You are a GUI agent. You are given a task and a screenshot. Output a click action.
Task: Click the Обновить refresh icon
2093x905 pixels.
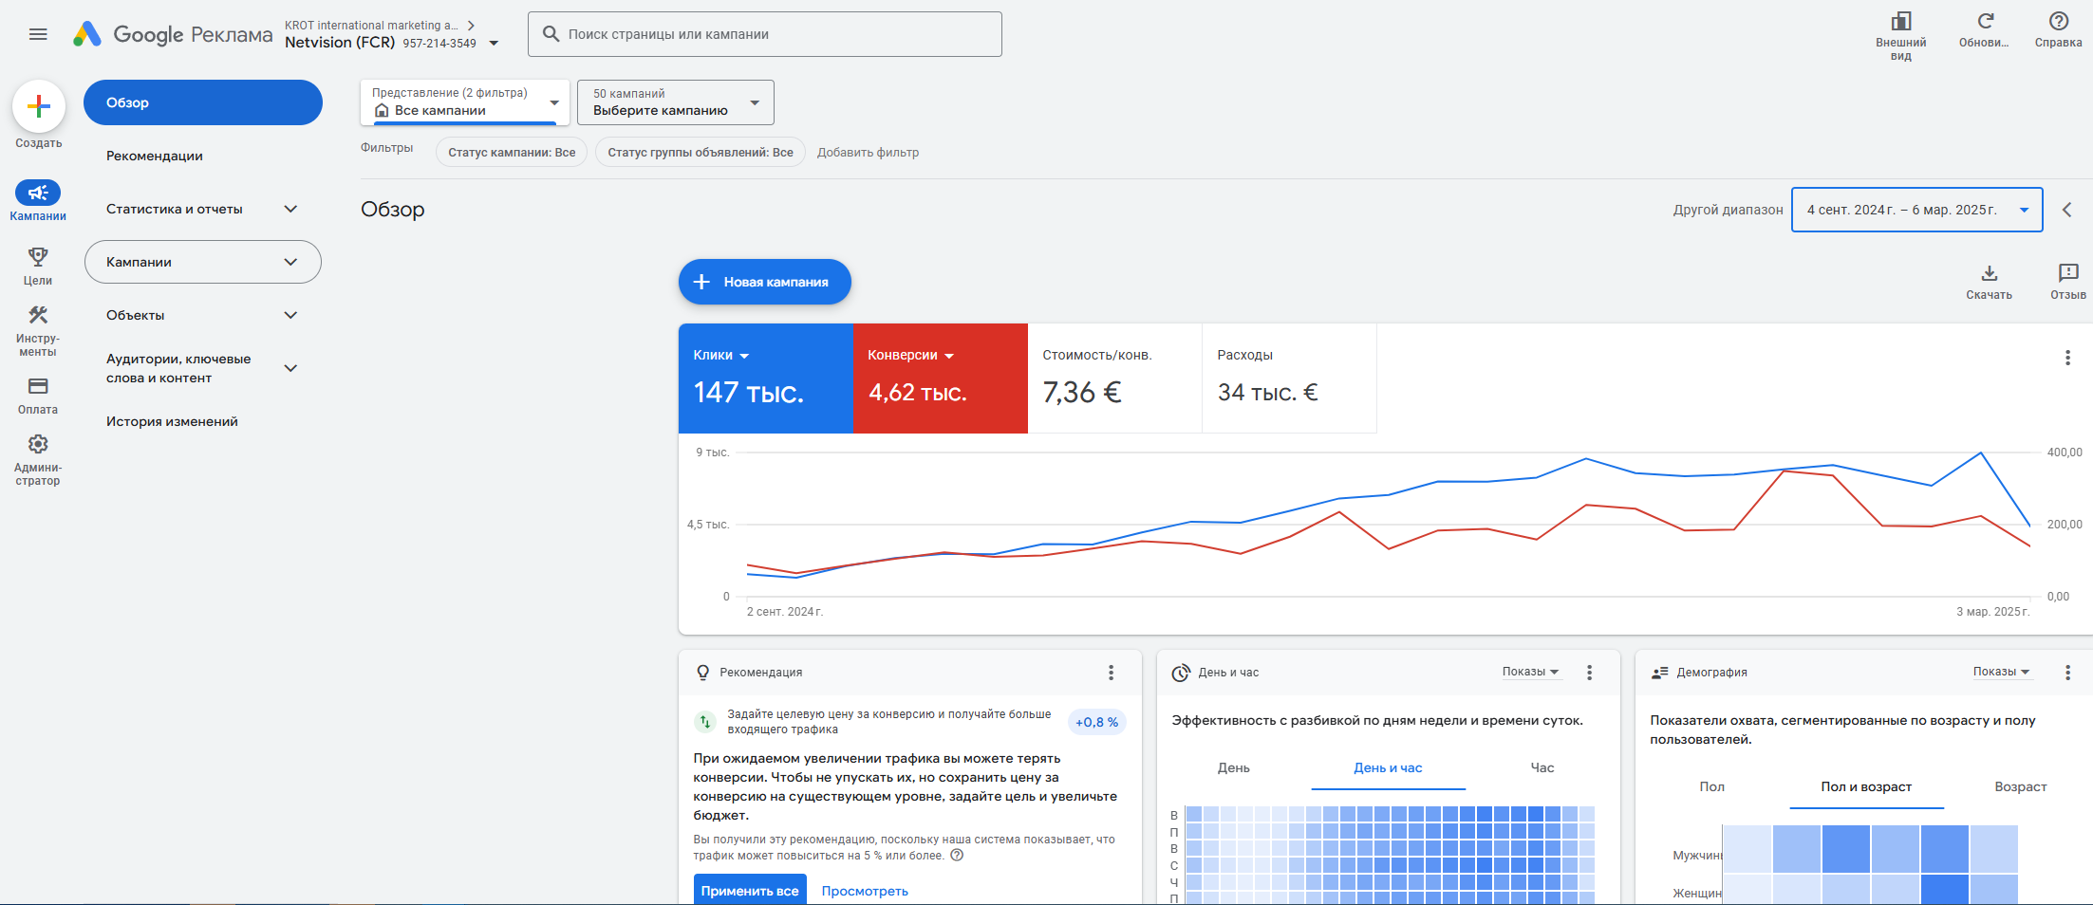point(1985,22)
